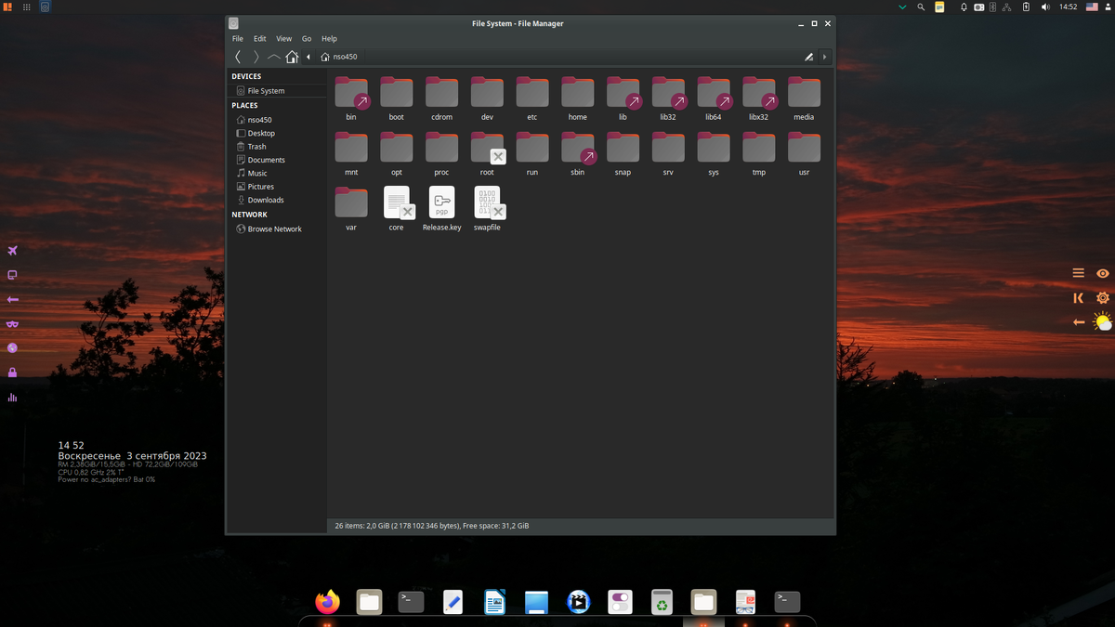Click the purple mask icon on the left desktop panel

[x=13, y=324]
